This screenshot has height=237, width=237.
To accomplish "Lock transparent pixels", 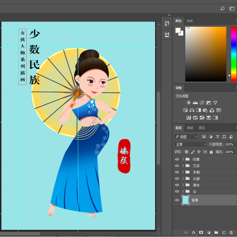I will [x=186, y=152].
